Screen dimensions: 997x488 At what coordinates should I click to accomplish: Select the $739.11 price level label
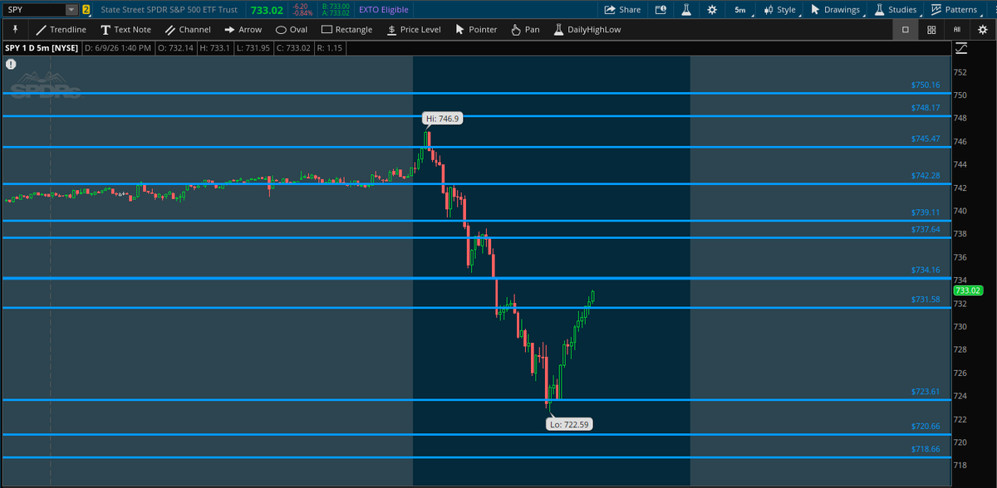pos(925,212)
